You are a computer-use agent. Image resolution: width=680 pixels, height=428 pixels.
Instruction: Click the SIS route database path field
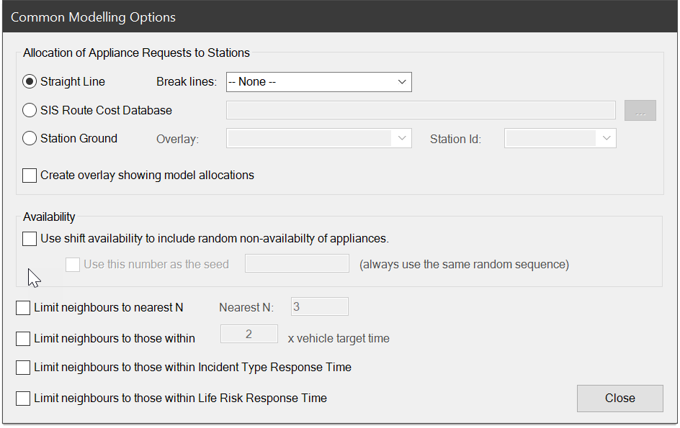(421, 109)
